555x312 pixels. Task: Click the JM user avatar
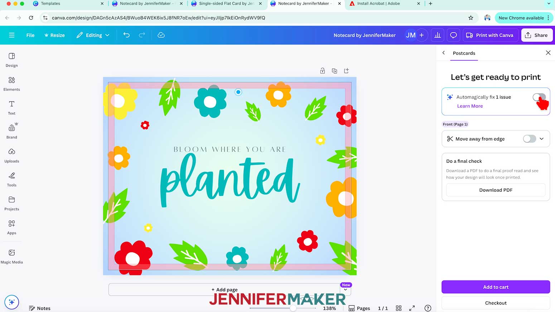click(411, 35)
